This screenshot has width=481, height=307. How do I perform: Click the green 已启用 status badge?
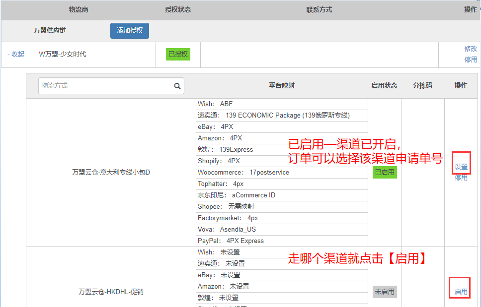coord(385,172)
